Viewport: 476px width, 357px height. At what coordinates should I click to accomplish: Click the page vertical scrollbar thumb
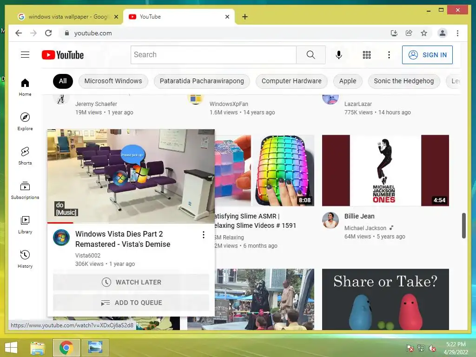[463, 225]
